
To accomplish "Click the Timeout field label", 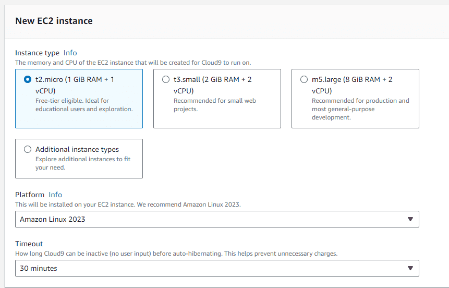I will pos(29,244).
